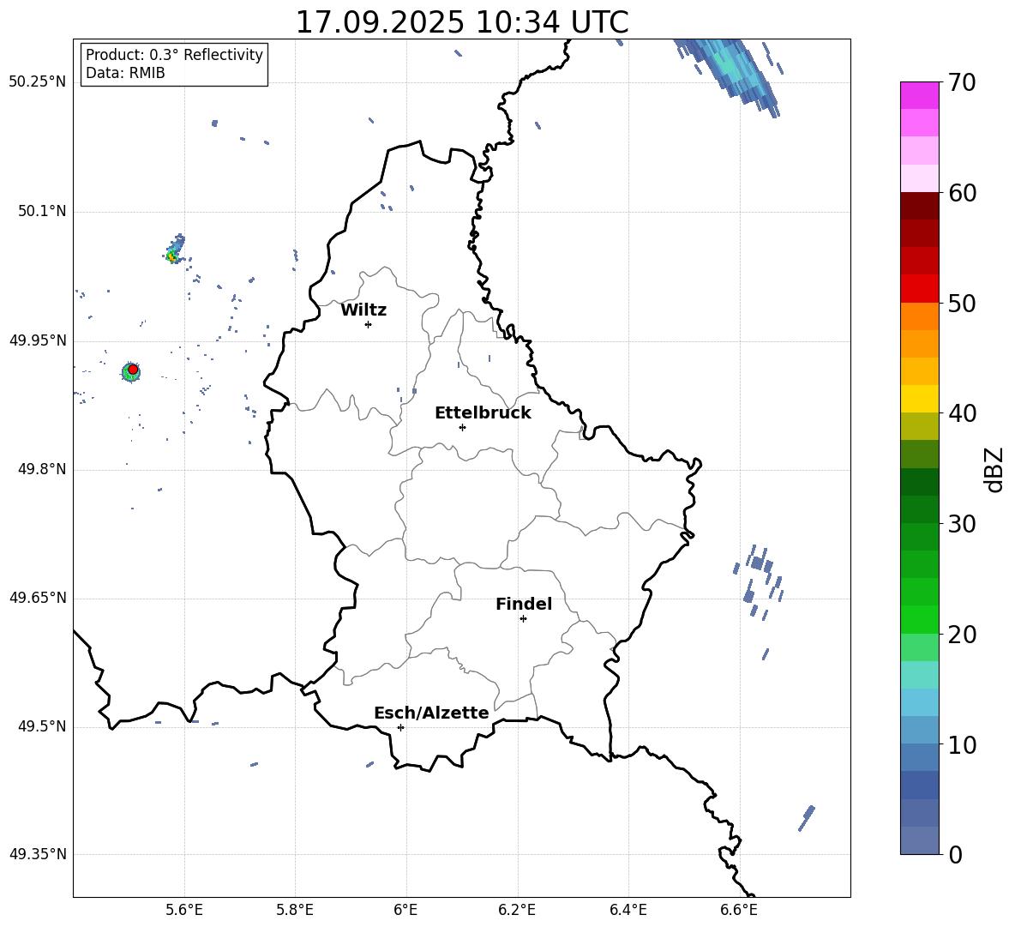The height and width of the screenshot is (927, 1015).
Task: Click the "Product: 0.3° Reflectivity" text
Action: pyautogui.click(x=174, y=55)
